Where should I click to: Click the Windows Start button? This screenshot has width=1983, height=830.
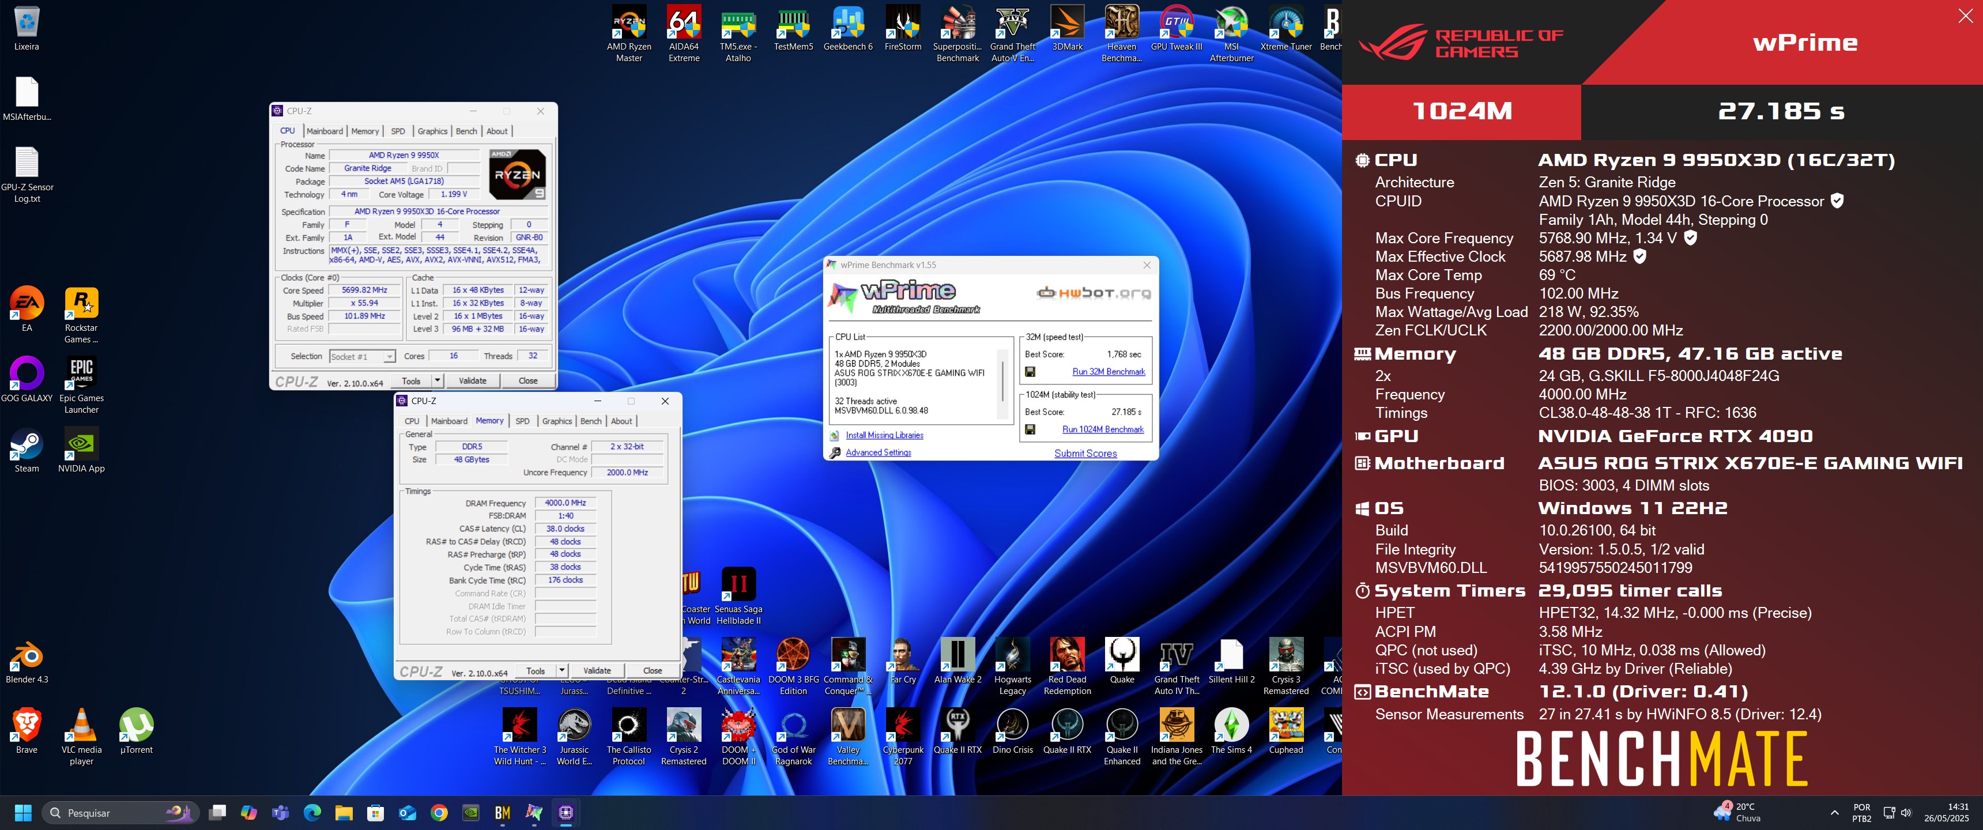(23, 812)
